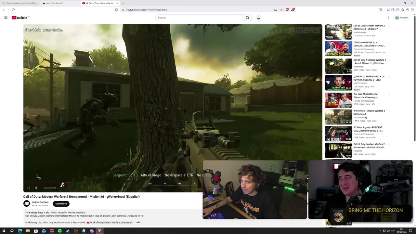Open options menu for valtiel302 Wolverines video
Viewport: 416px width, 234px height.
389,145
